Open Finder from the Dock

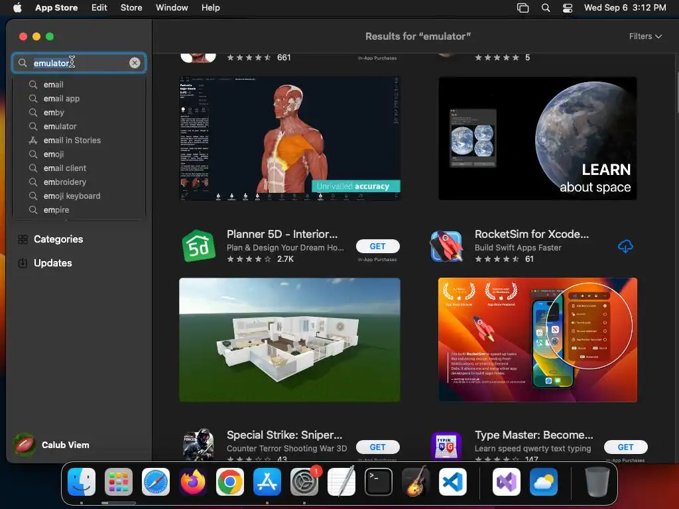[82, 482]
